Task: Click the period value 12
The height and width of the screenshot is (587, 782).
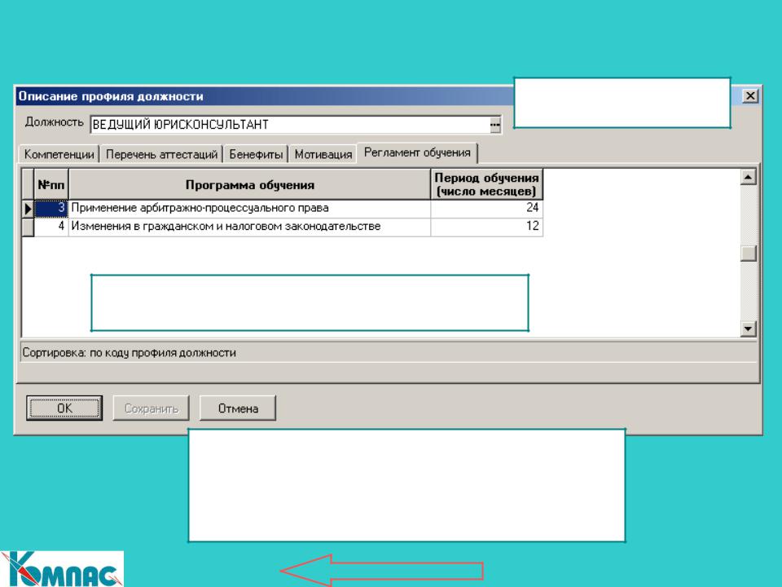Action: point(487,226)
